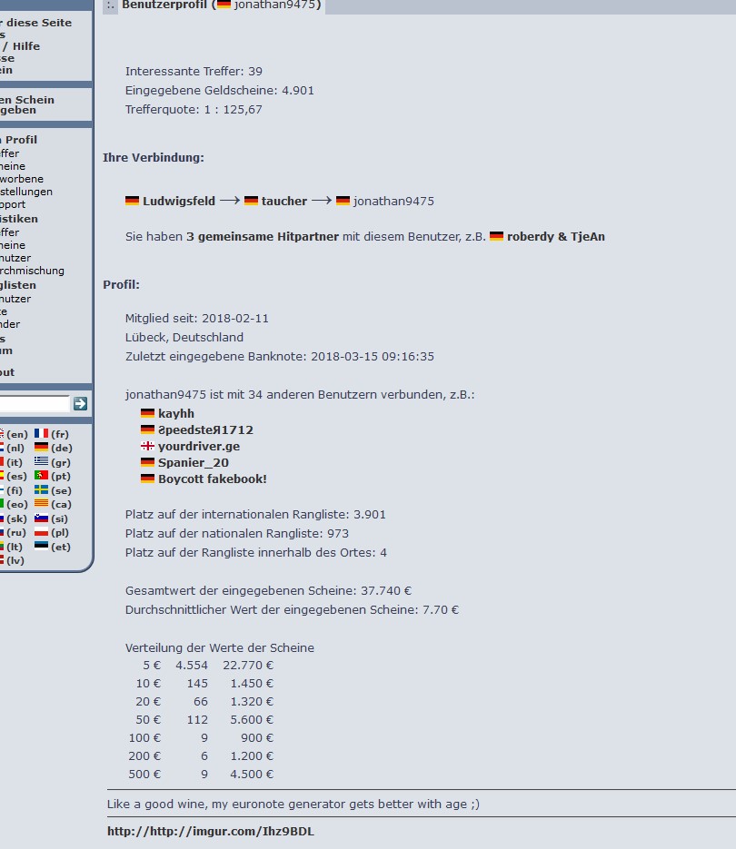Click Logout in the sidebar

[8, 371]
